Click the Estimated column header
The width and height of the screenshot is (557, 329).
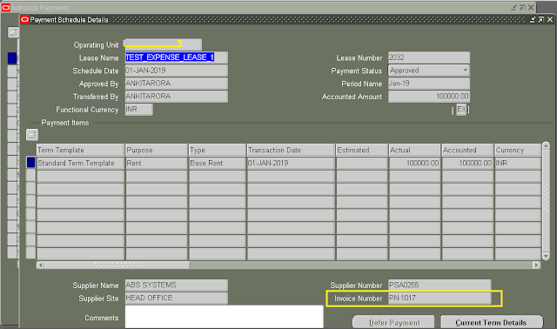(362, 150)
